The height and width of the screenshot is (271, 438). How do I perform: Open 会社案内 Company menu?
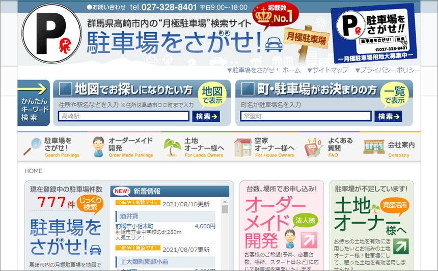(389, 147)
